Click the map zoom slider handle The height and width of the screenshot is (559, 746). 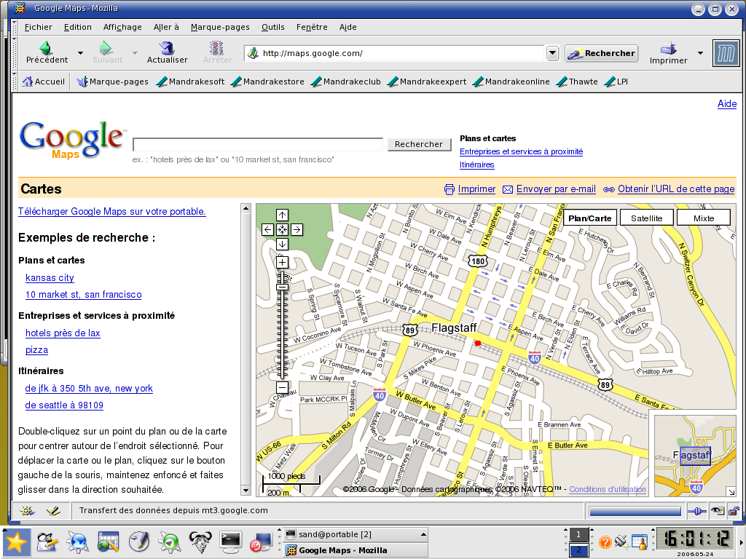tap(282, 287)
